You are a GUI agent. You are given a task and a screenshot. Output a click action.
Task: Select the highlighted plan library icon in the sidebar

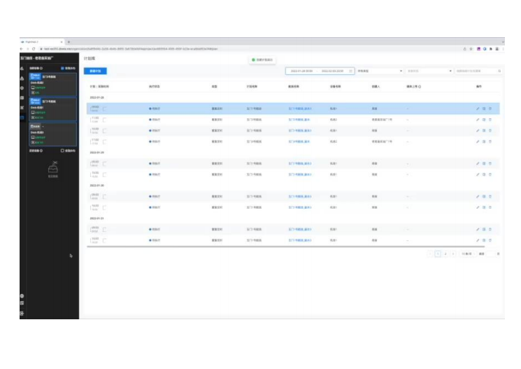pyautogui.click(x=22, y=117)
